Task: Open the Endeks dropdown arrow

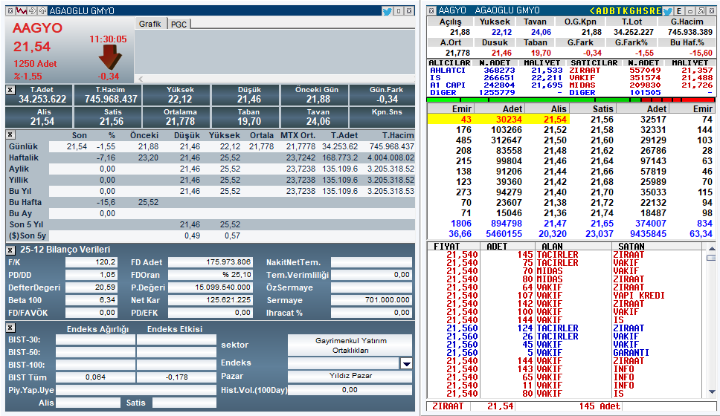Action: pos(406,364)
